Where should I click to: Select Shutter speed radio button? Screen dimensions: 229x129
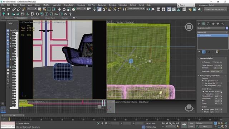coord(203,109)
